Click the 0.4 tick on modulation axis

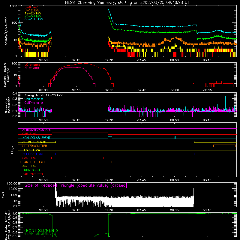(x=15, y=94)
